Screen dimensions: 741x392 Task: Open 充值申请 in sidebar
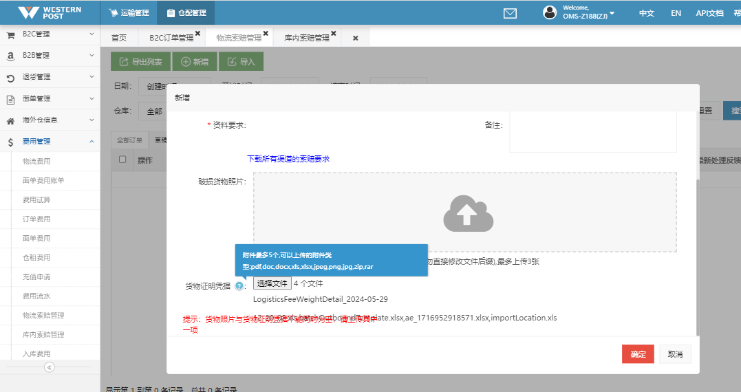(36, 276)
